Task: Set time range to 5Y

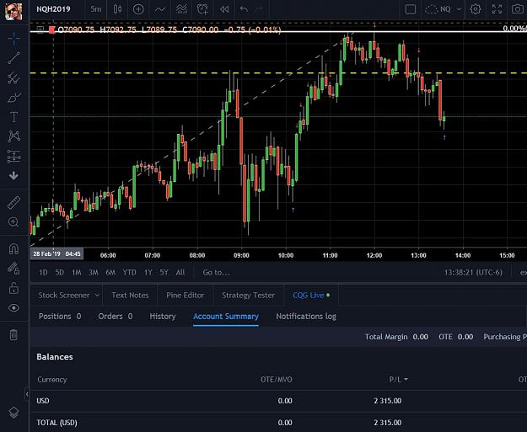Action: coord(164,272)
